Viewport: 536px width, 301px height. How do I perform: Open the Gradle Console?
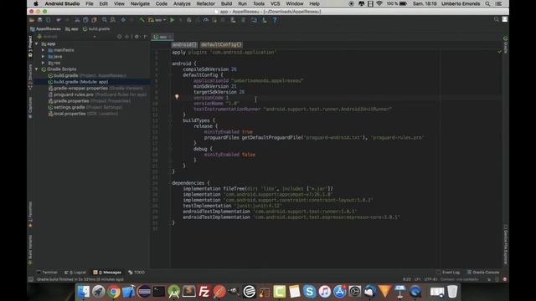[x=483, y=273]
